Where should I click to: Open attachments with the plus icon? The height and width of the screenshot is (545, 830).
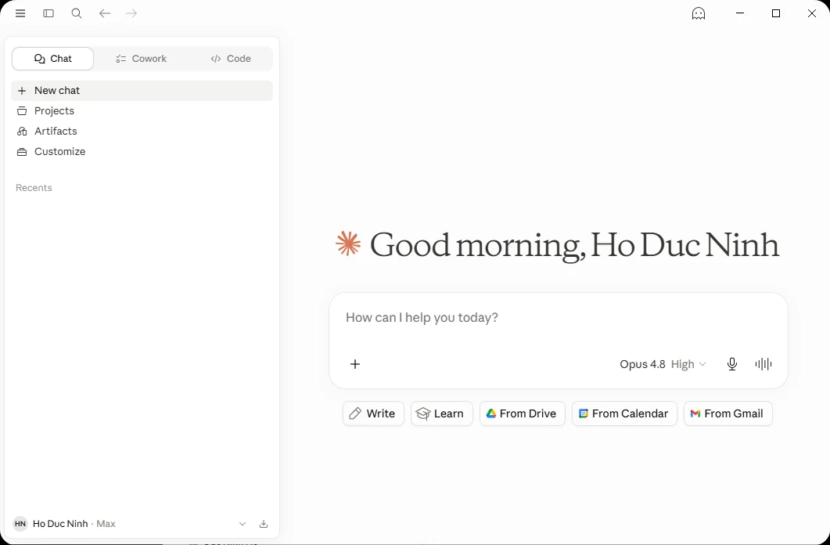tap(355, 364)
